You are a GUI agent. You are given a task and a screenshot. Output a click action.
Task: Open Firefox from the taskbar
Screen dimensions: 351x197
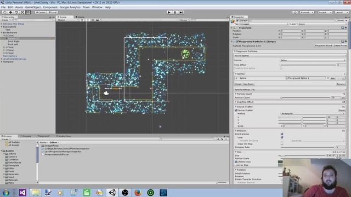coord(138,192)
